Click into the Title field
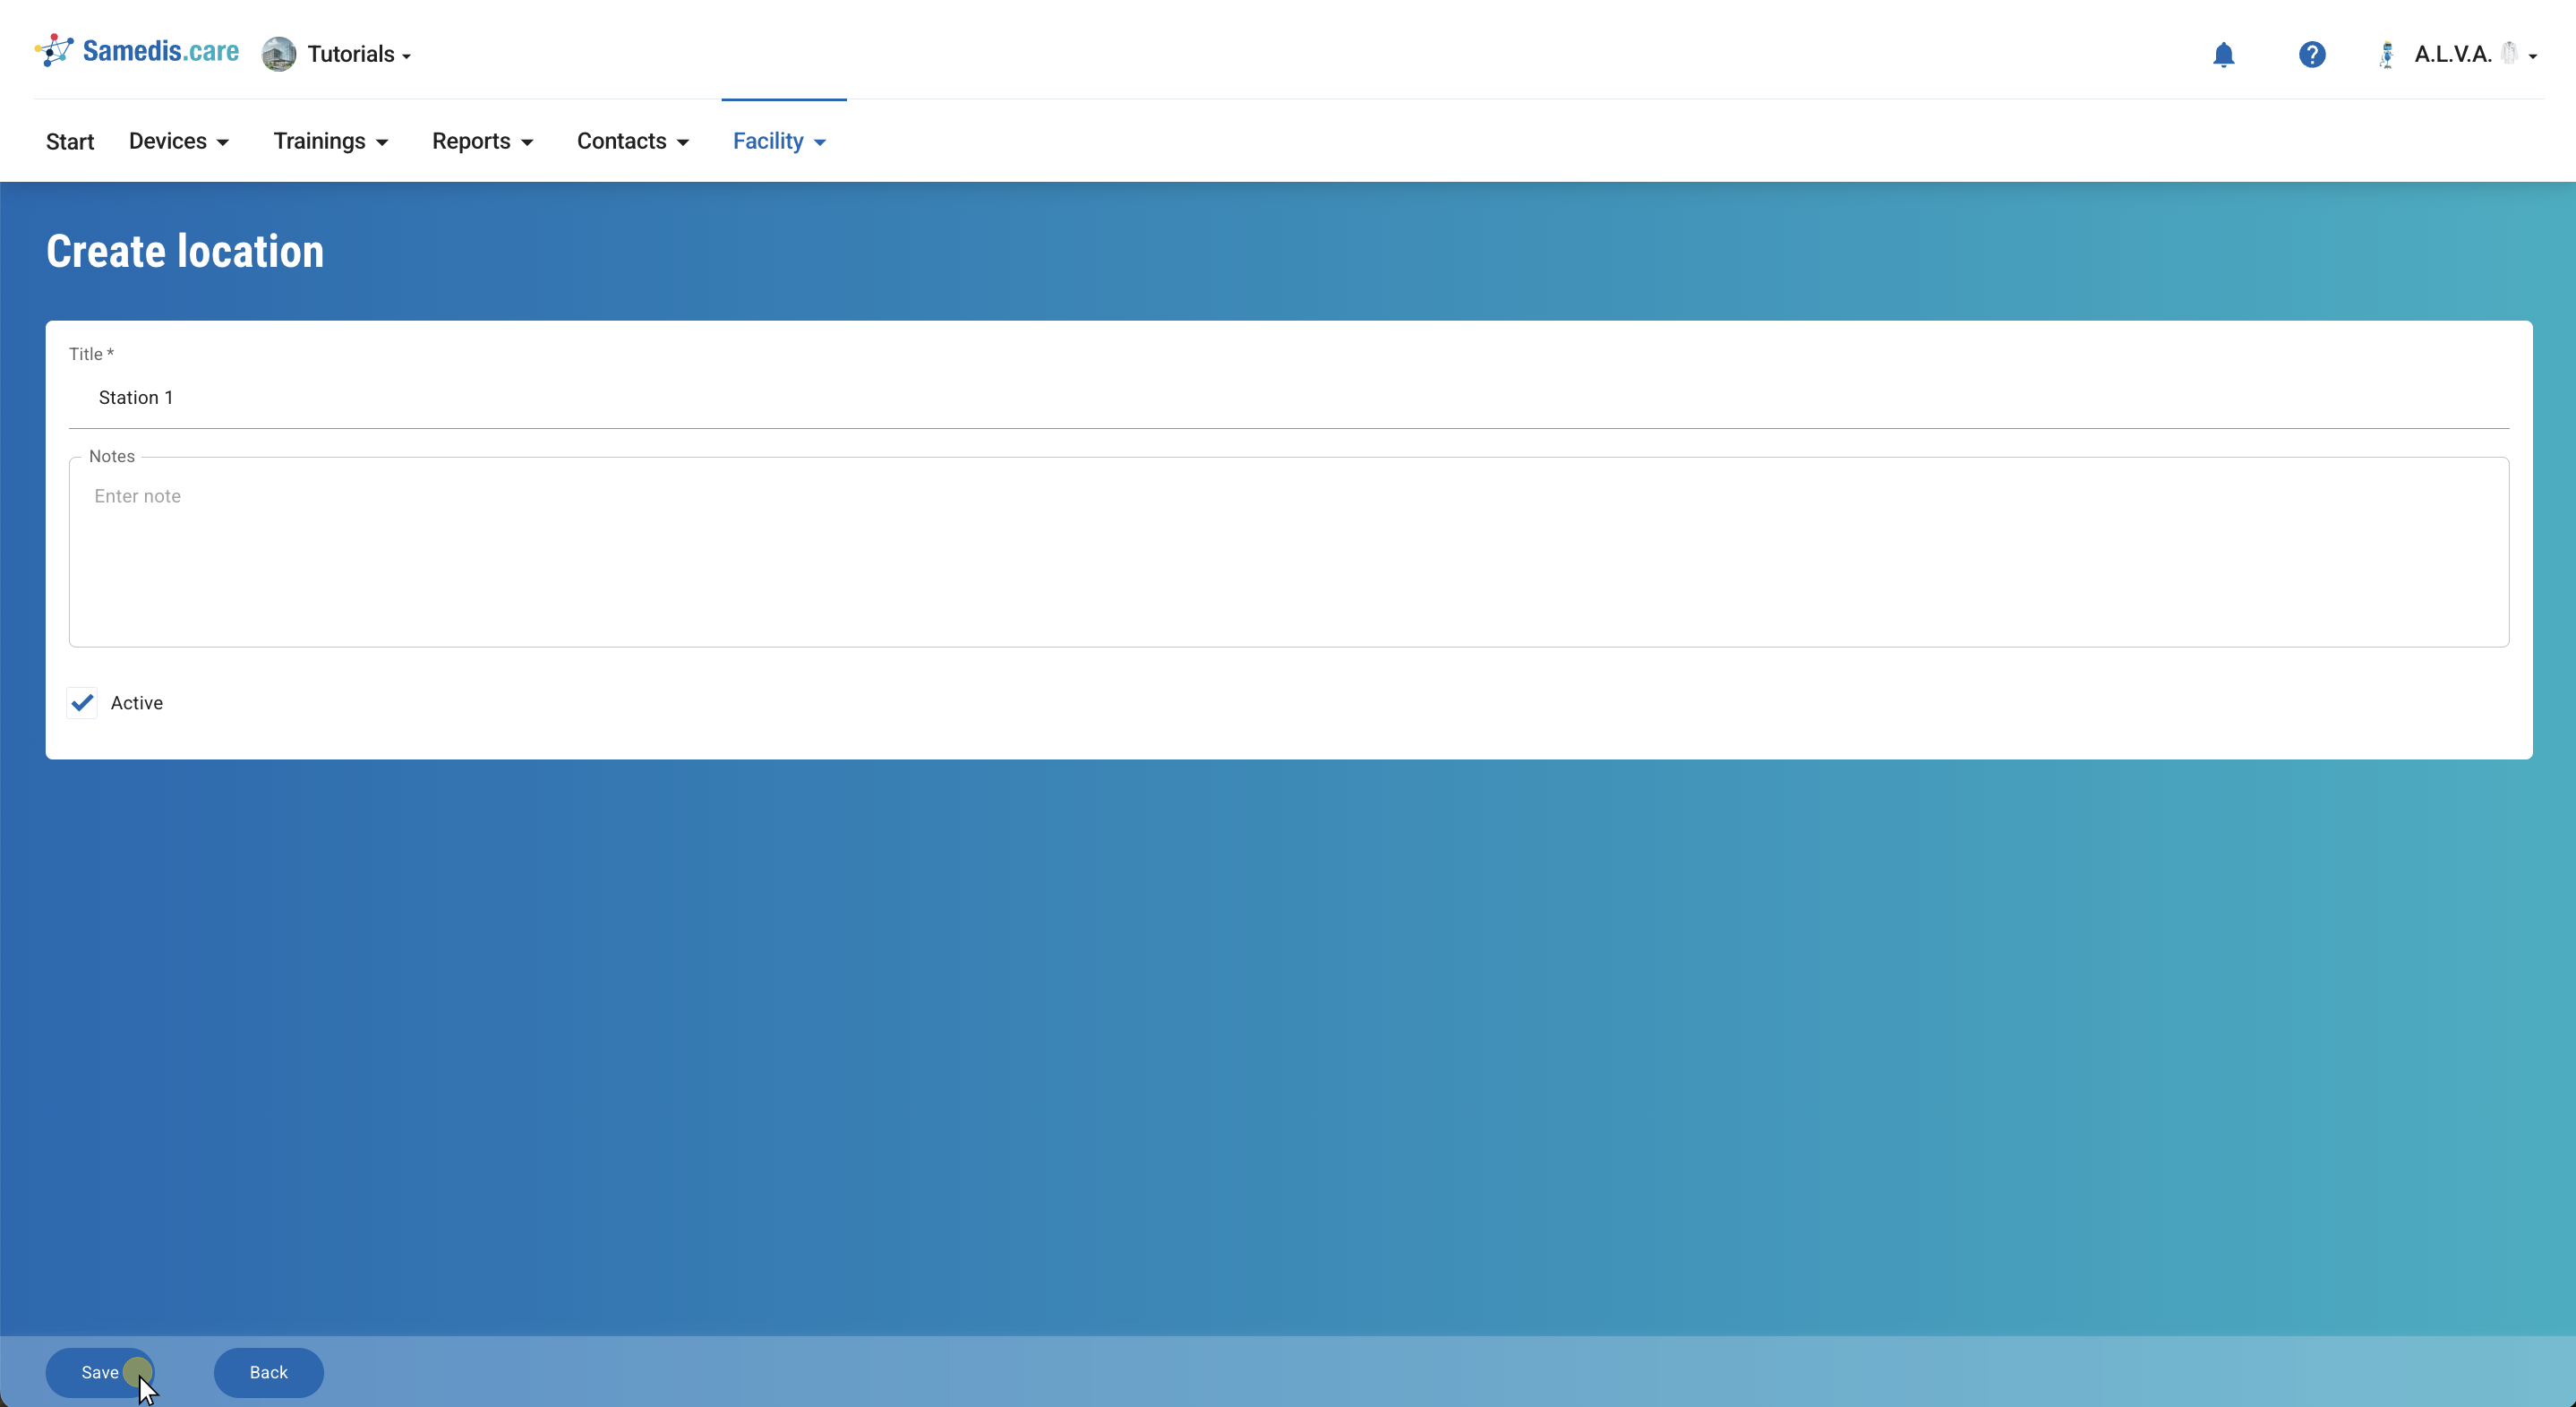 (x=1288, y=398)
